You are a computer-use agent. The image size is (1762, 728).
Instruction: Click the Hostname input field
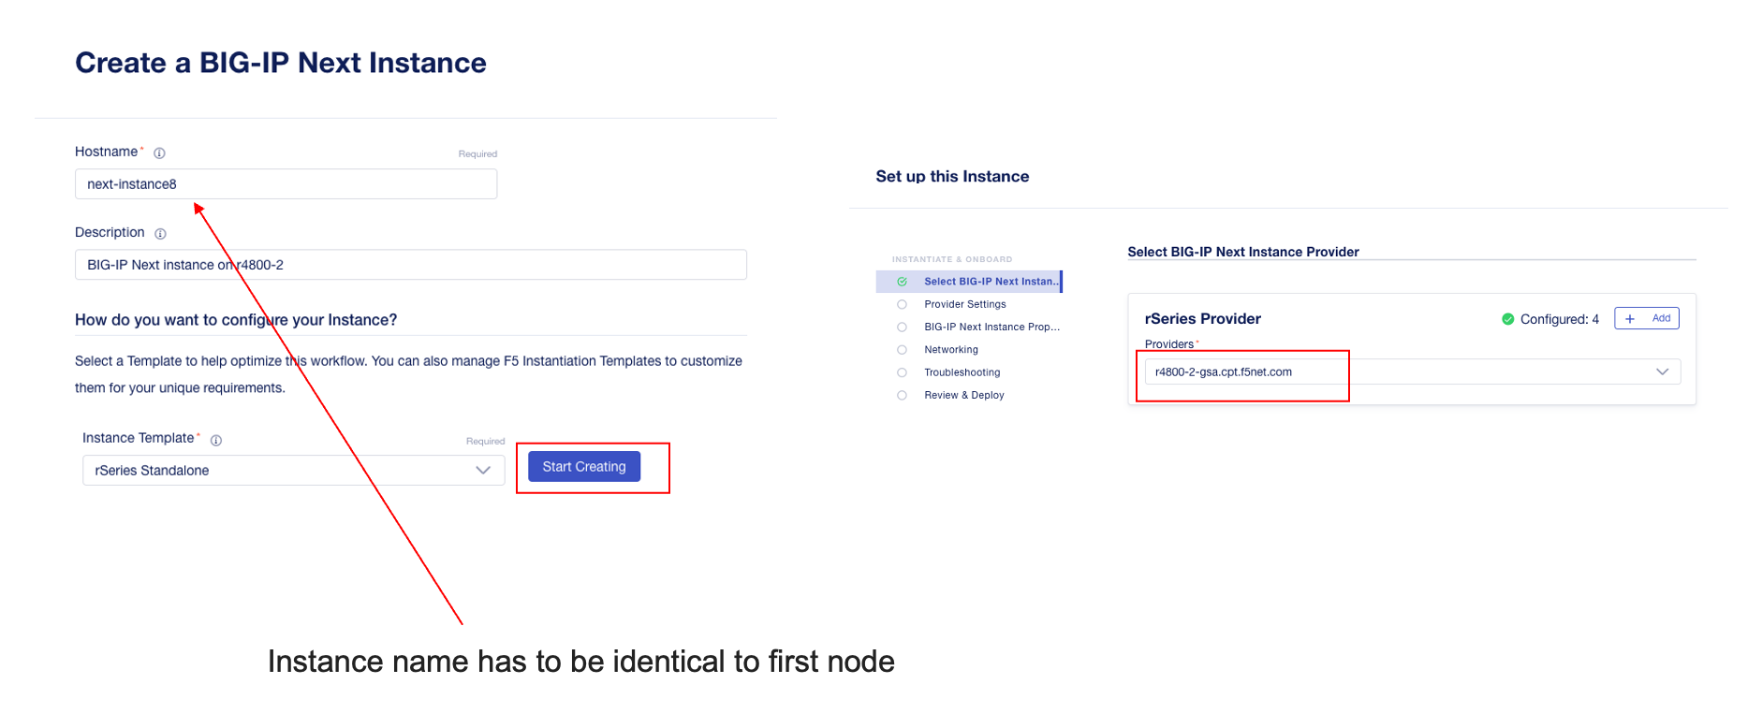click(x=286, y=184)
